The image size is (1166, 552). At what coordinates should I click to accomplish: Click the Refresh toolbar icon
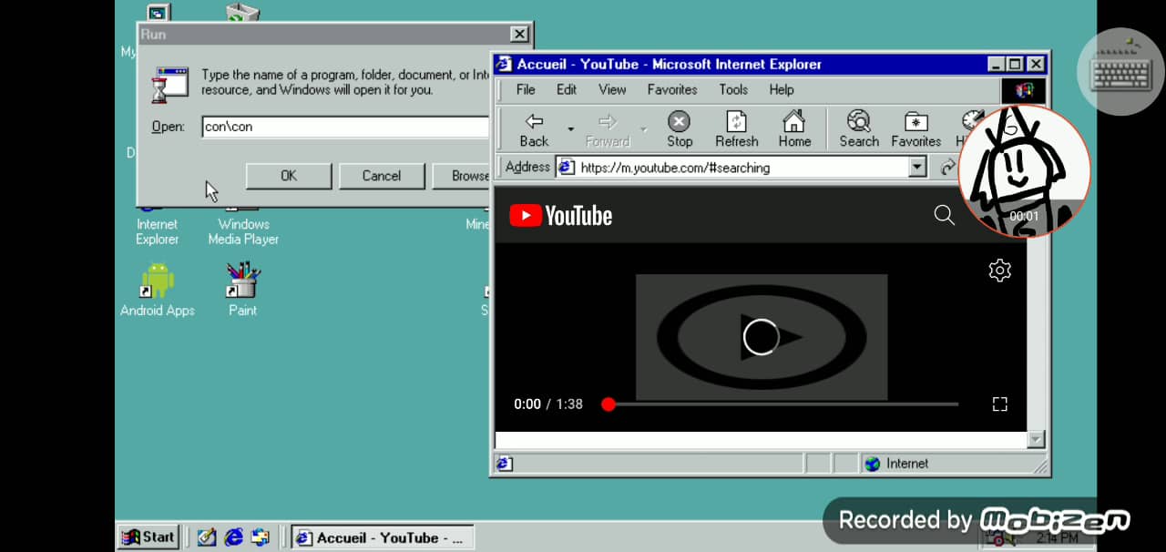[x=736, y=129]
